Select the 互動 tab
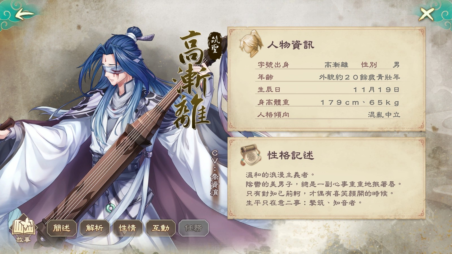Image resolution: width=452 pixels, height=254 pixels. pyautogui.click(x=161, y=227)
